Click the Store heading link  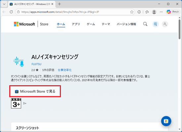coord(44,24)
